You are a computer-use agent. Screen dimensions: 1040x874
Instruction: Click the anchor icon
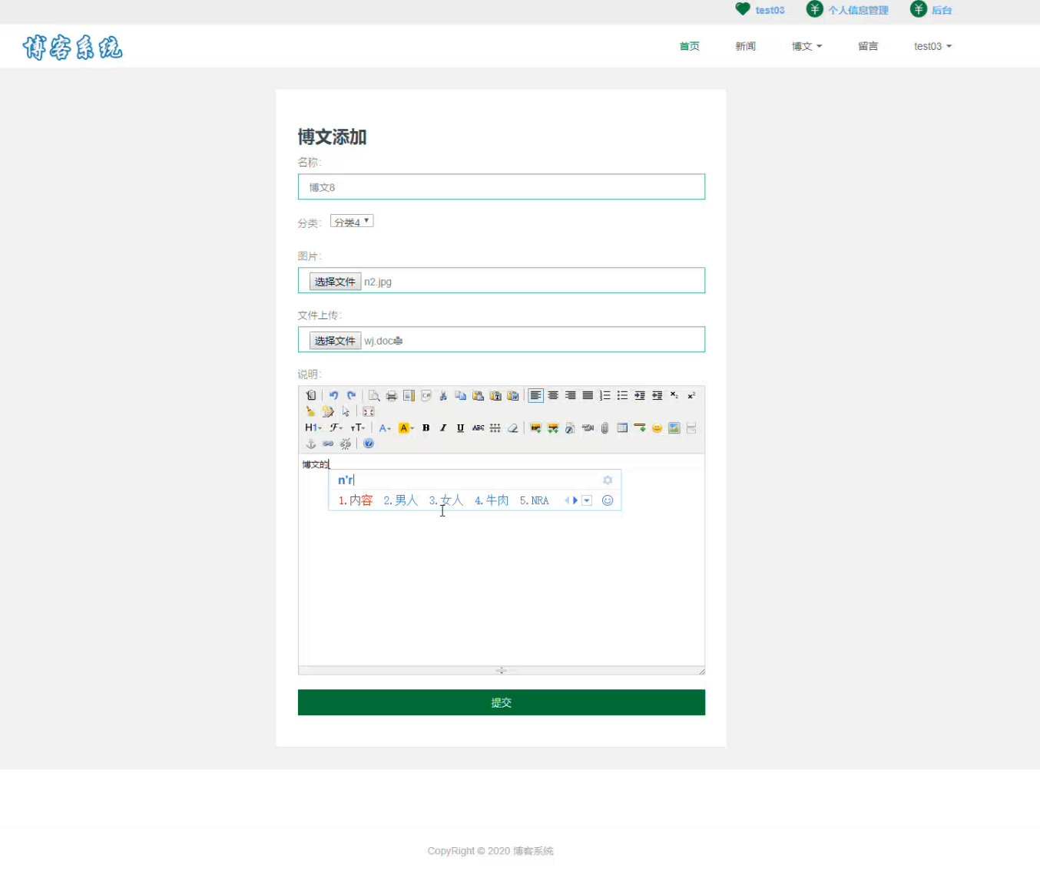(310, 444)
